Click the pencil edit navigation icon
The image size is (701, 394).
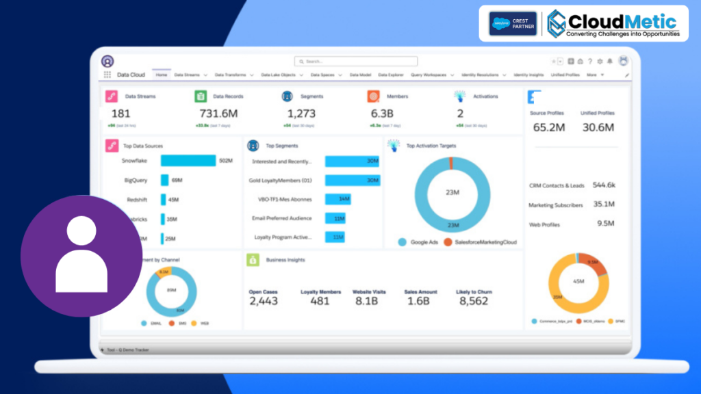tap(627, 75)
